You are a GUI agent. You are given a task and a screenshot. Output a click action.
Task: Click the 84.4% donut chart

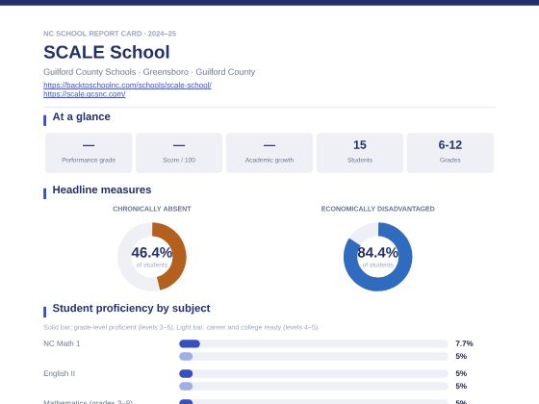pyautogui.click(x=377, y=257)
